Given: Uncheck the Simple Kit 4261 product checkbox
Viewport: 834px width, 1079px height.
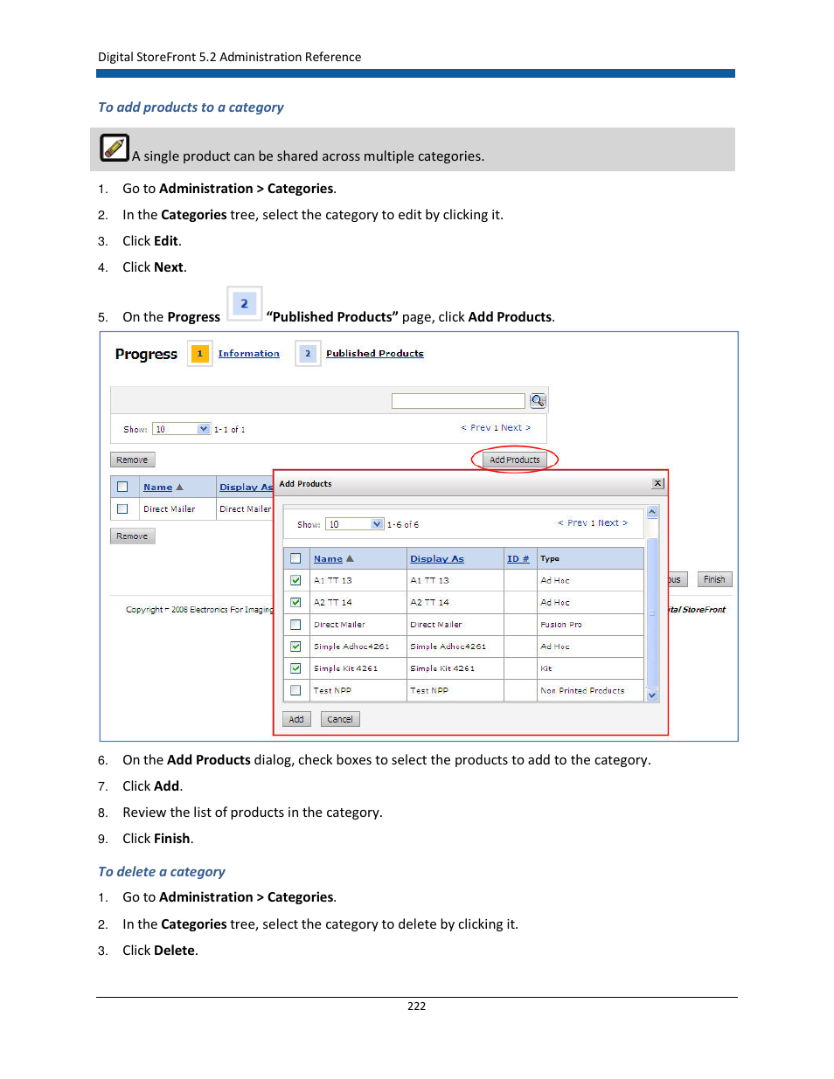Looking at the screenshot, I should [295, 668].
